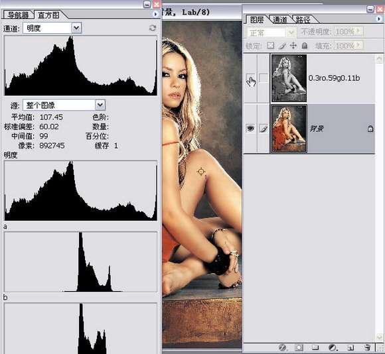Click the lock all padlock icon
The height and width of the screenshot is (354, 385).
[305, 46]
